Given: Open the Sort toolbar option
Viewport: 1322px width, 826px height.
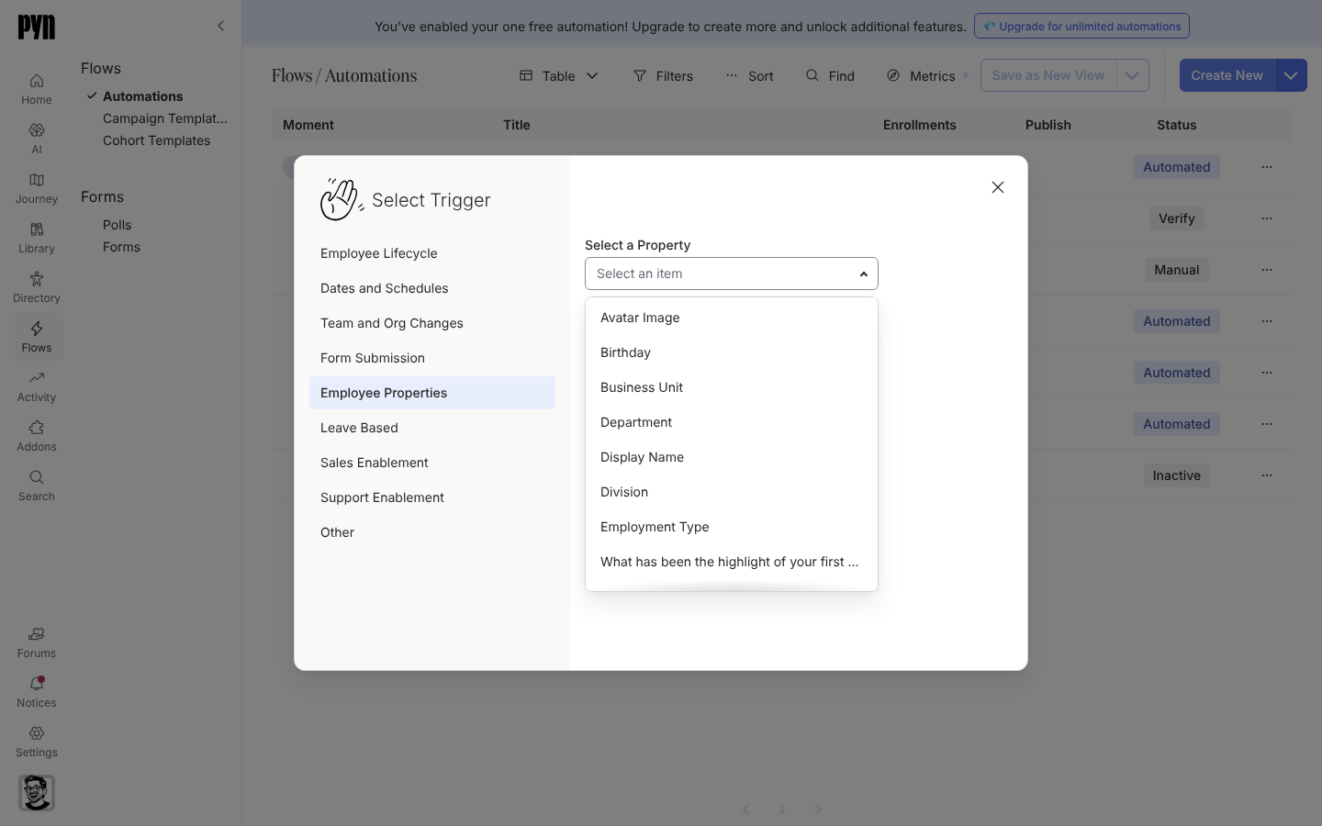Looking at the screenshot, I should click(x=749, y=75).
